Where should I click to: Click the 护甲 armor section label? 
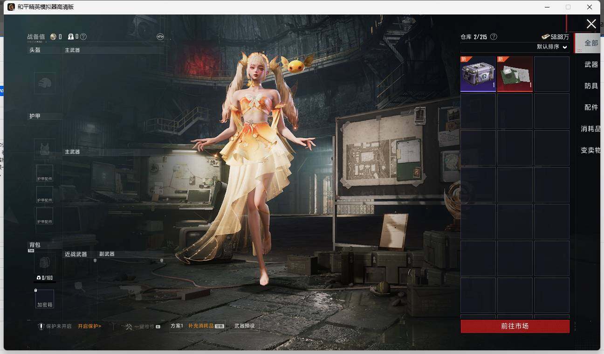pyautogui.click(x=35, y=116)
